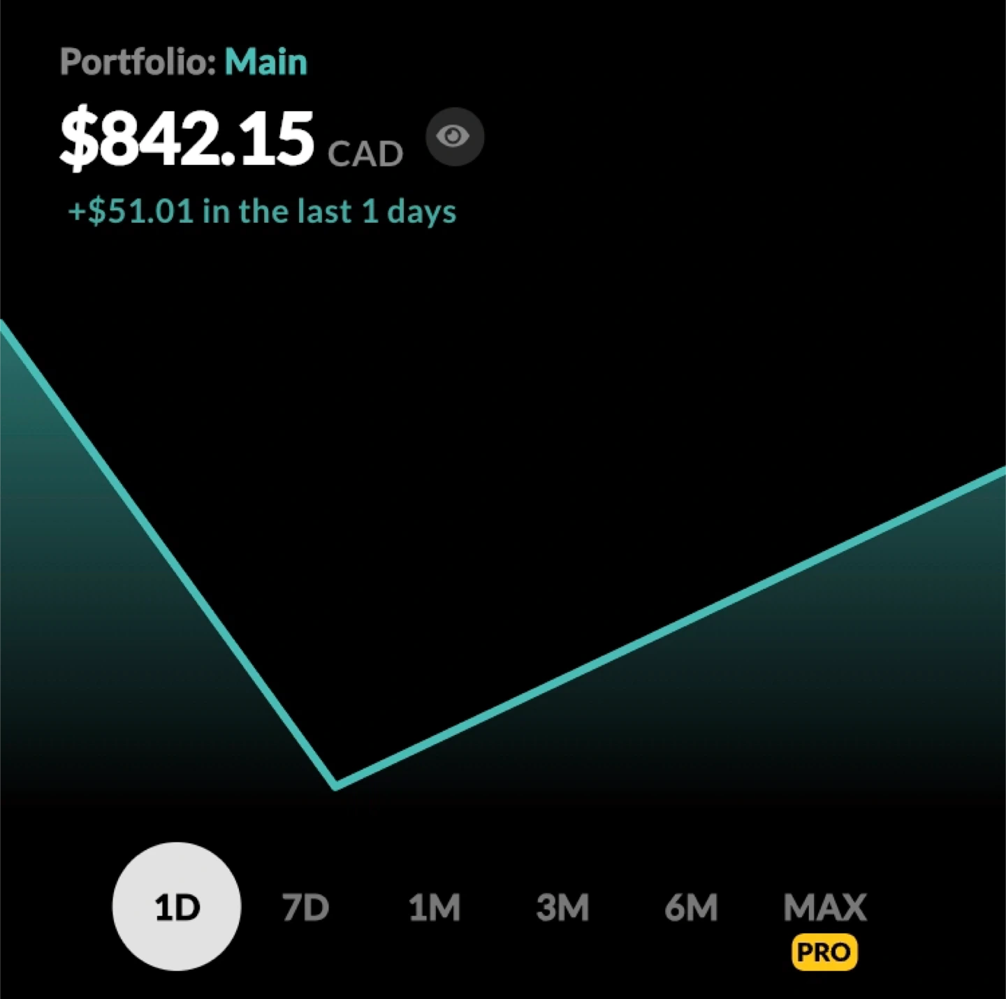This screenshot has height=999, width=1006.
Task: Open the Main portfolio selector
Action: (x=265, y=62)
